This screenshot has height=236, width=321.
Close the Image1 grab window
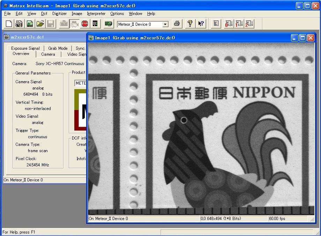310,38
